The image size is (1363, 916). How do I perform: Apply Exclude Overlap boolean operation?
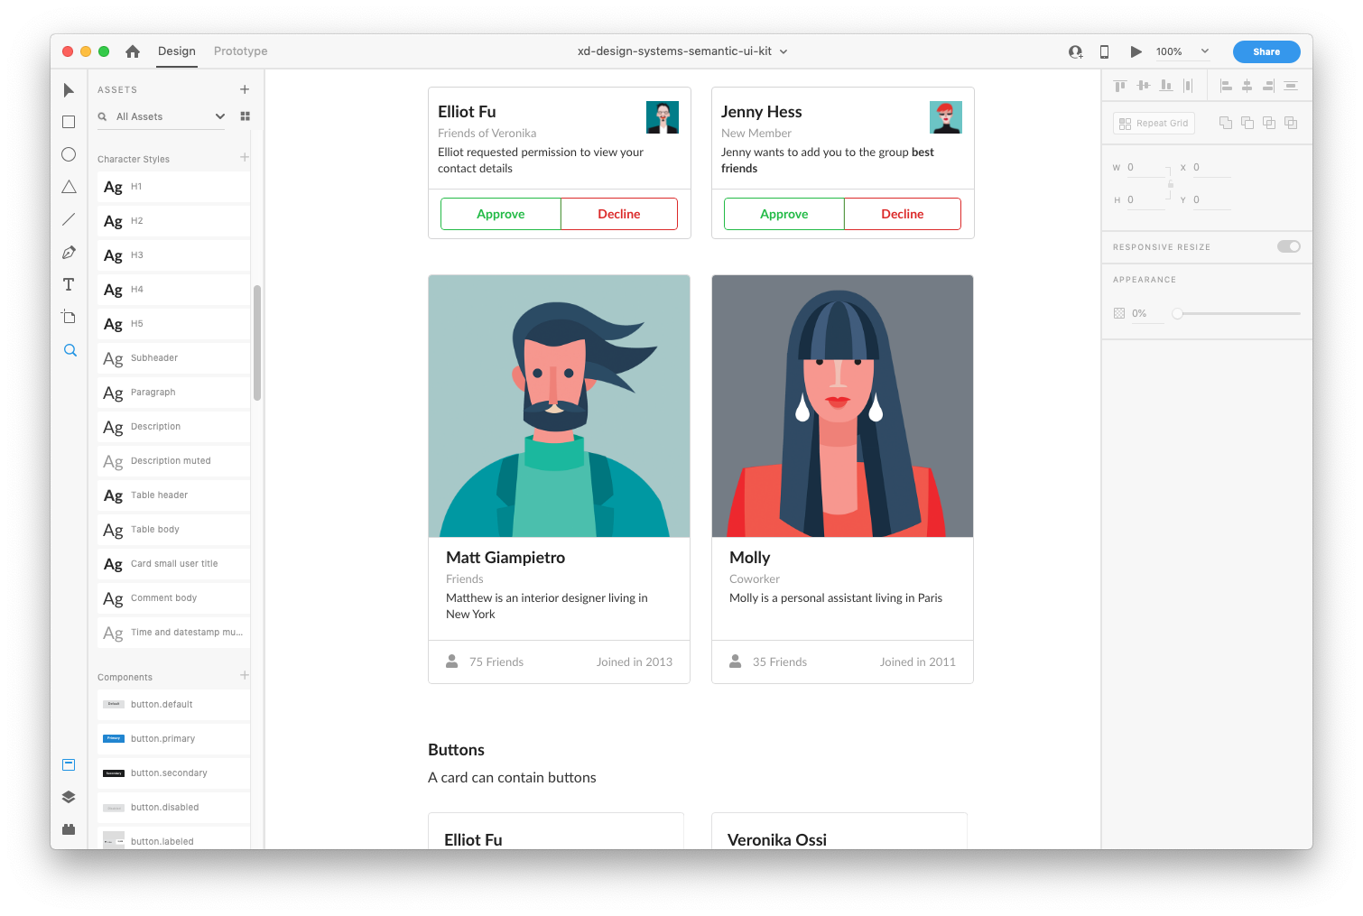click(1291, 123)
